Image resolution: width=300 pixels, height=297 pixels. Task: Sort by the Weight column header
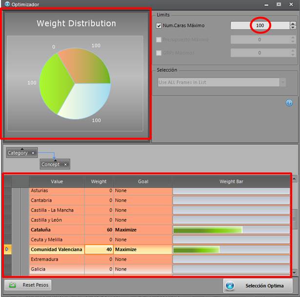(x=99, y=181)
